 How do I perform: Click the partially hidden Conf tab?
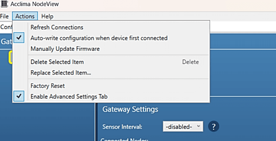click(x=6, y=27)
